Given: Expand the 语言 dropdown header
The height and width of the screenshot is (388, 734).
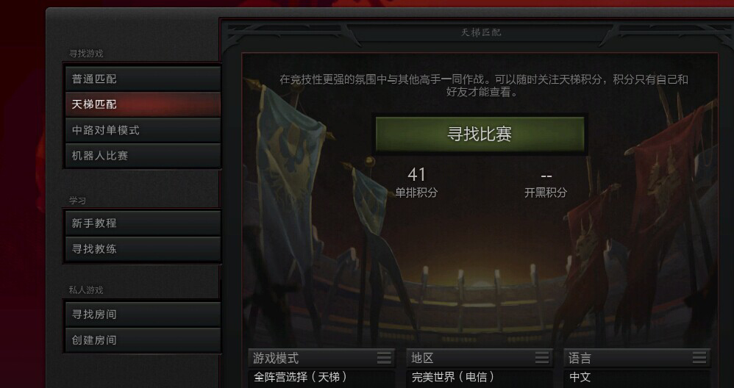Looking at the screenshot, I should [x=637, y=358].
